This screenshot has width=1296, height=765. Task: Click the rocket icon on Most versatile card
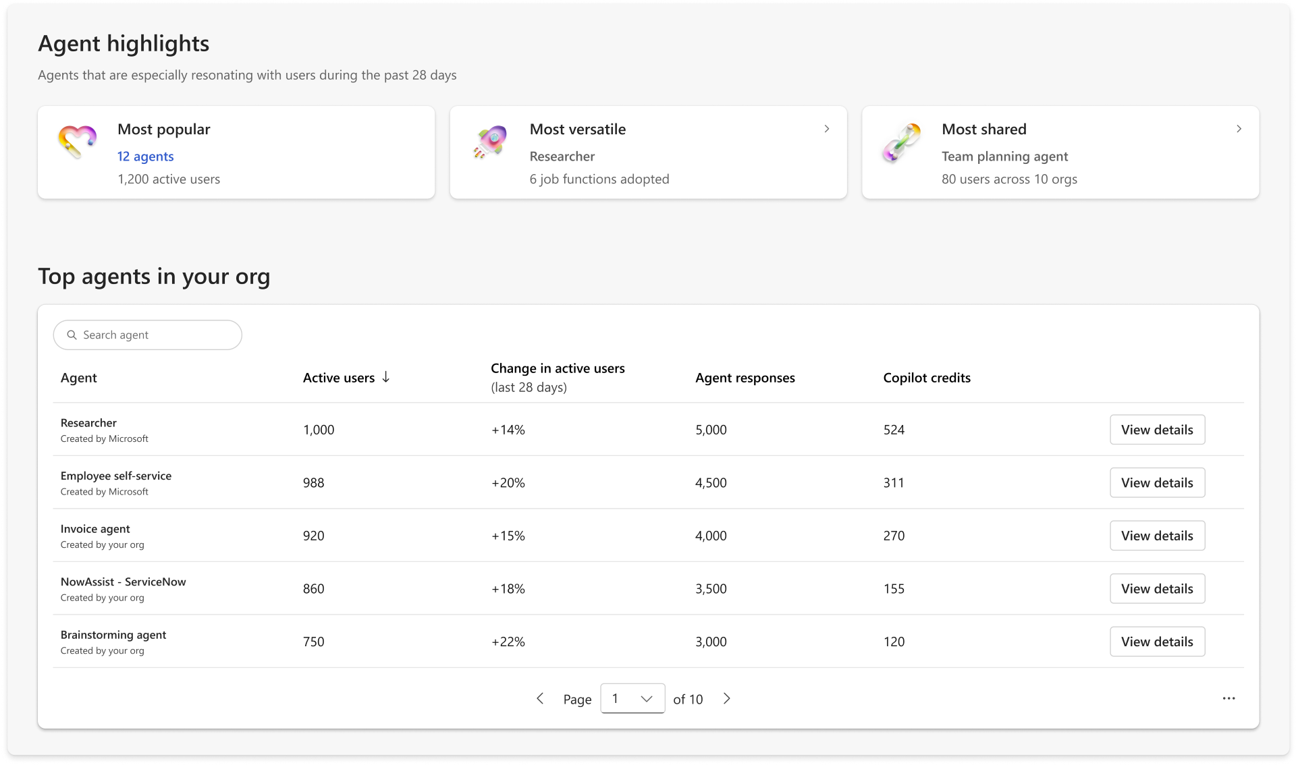pos(490,142)
